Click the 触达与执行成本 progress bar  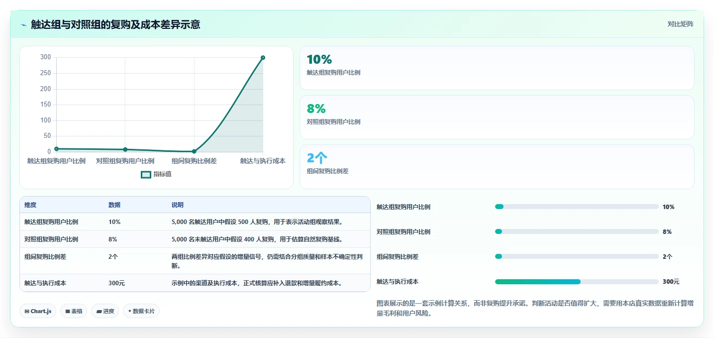tap(577, 282)
